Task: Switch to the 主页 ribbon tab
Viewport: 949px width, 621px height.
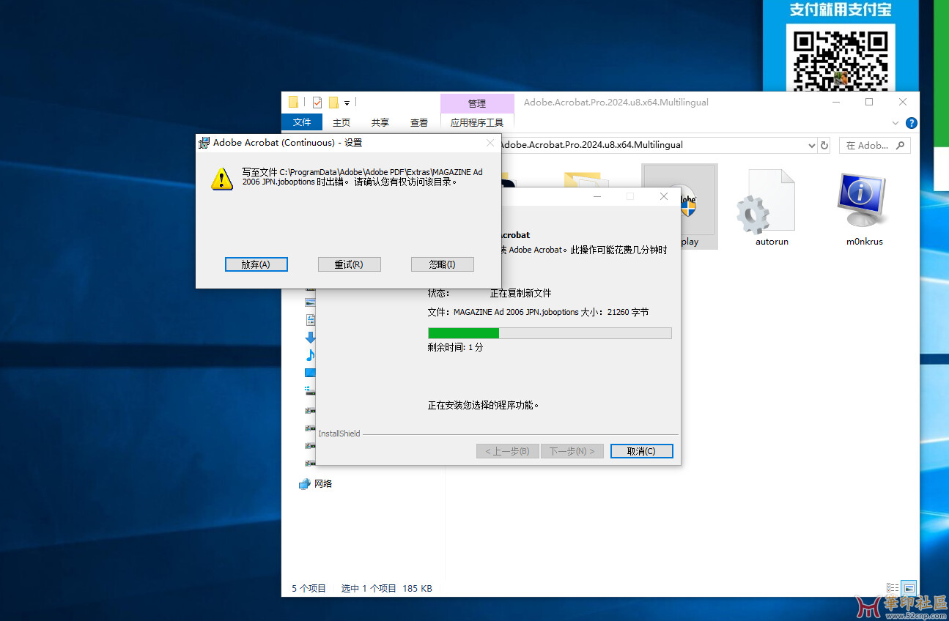Action: (341, 122)
